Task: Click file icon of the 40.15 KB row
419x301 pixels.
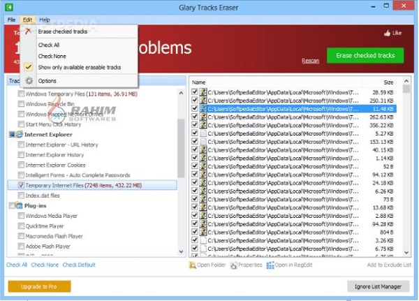Action: coord(203,150)
